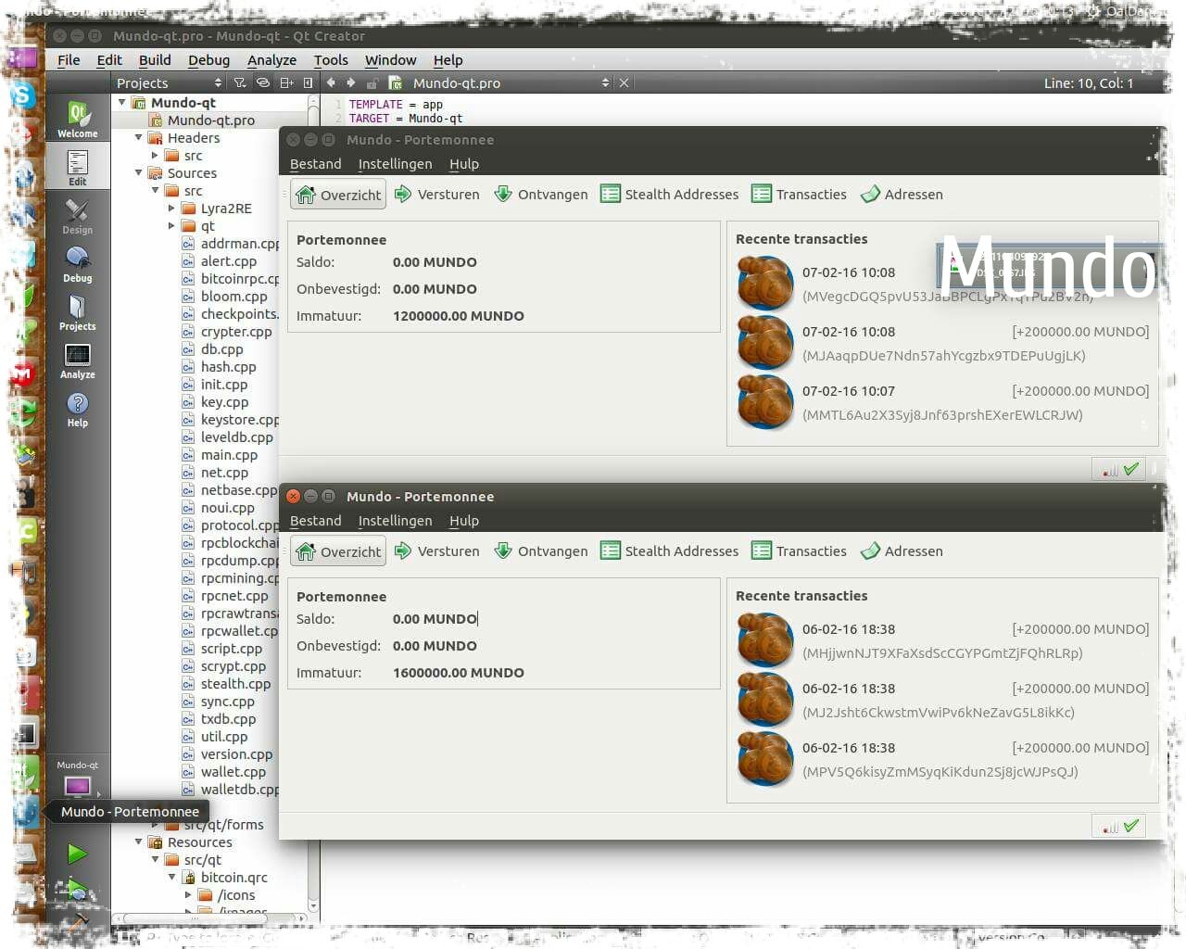Collapse the Sources folder

138,172
